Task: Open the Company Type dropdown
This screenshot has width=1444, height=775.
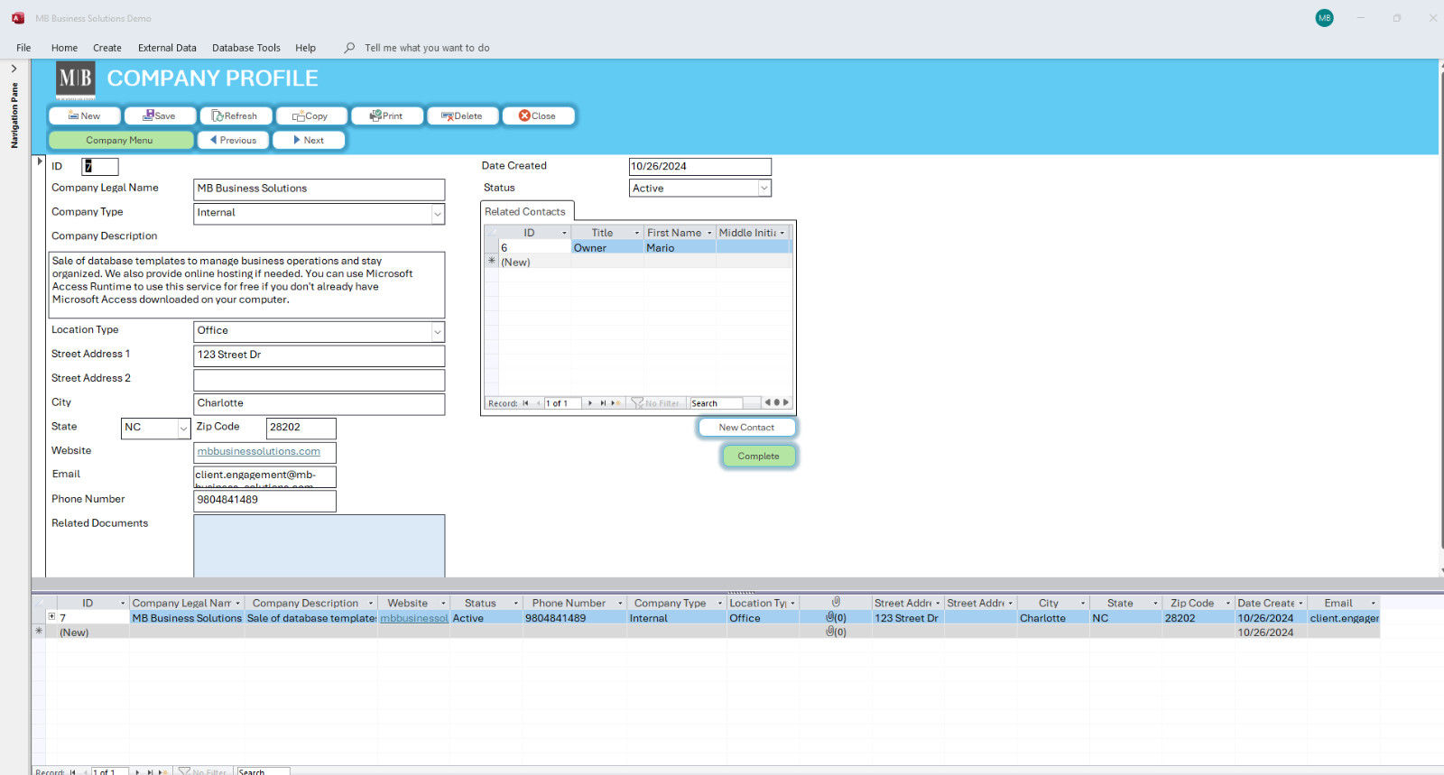Action: click(x=438, y=214)
